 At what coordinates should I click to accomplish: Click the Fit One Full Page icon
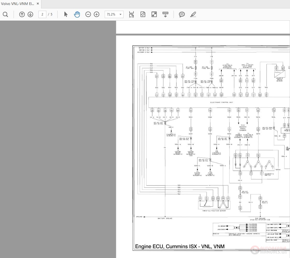pos(143,14)
